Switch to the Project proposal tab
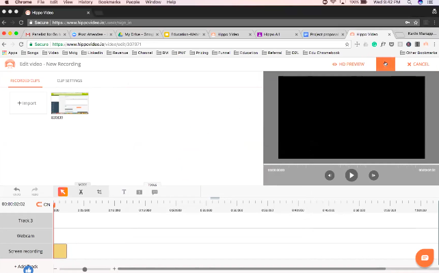Image resolution: width=439 pixels, height=273 pixels. (323, 34)
